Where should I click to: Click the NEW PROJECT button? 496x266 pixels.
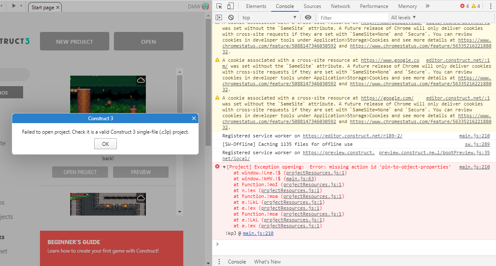click(75, 42)
